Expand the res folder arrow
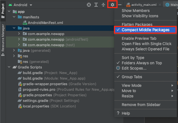 click(14, 56)
